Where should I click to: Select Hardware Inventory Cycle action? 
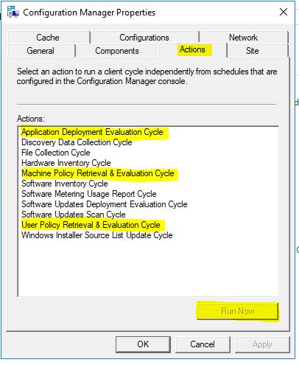pos(66,163)
